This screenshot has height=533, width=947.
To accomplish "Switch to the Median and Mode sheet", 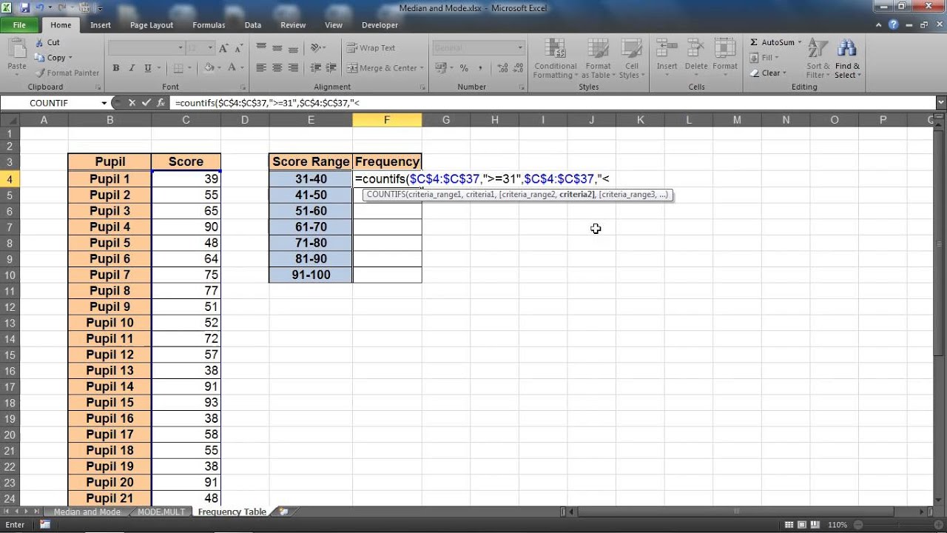I will coord(87,512).
